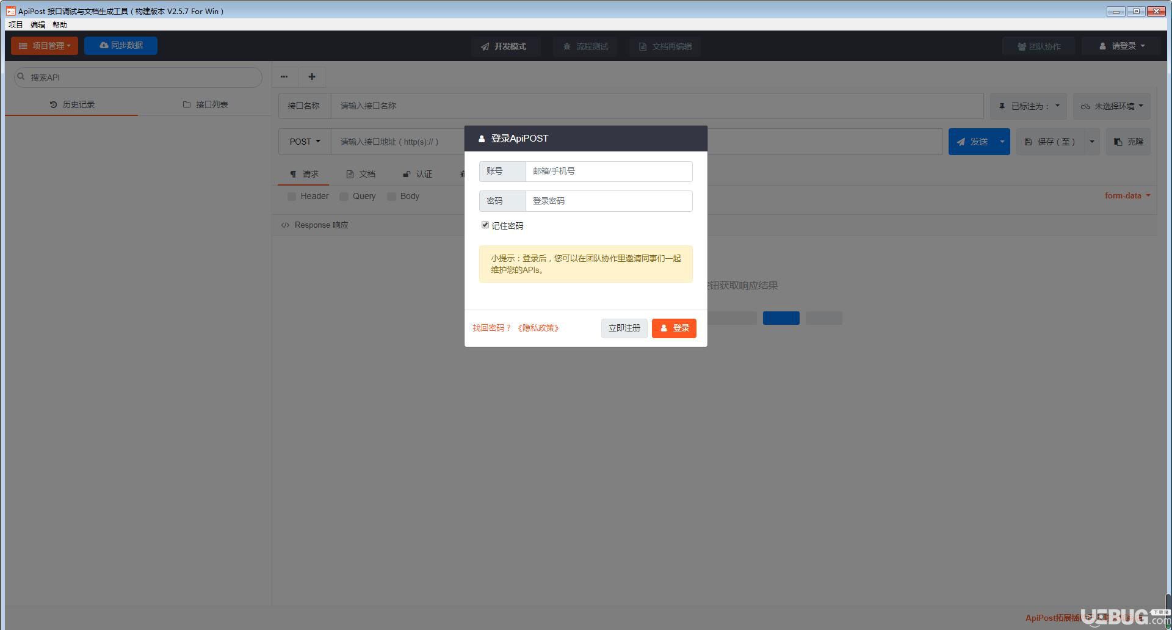Expand the 发送 button arrow dropdown
This screenshot has width=1172, height=630.
(x=1002, y=142)
